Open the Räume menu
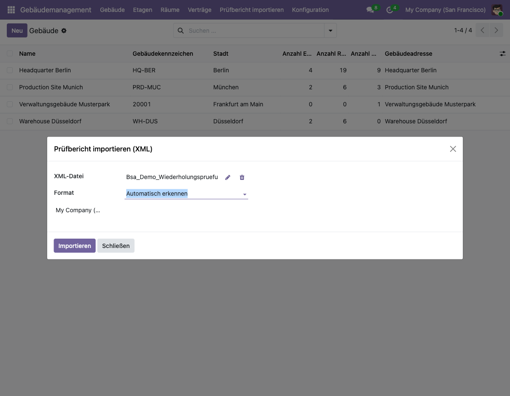The height and width of the screenshot is (396, 510). pos(170,10)
